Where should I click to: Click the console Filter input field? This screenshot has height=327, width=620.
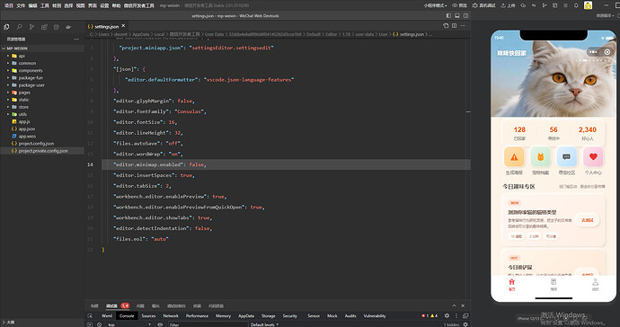tap(208, 324)
